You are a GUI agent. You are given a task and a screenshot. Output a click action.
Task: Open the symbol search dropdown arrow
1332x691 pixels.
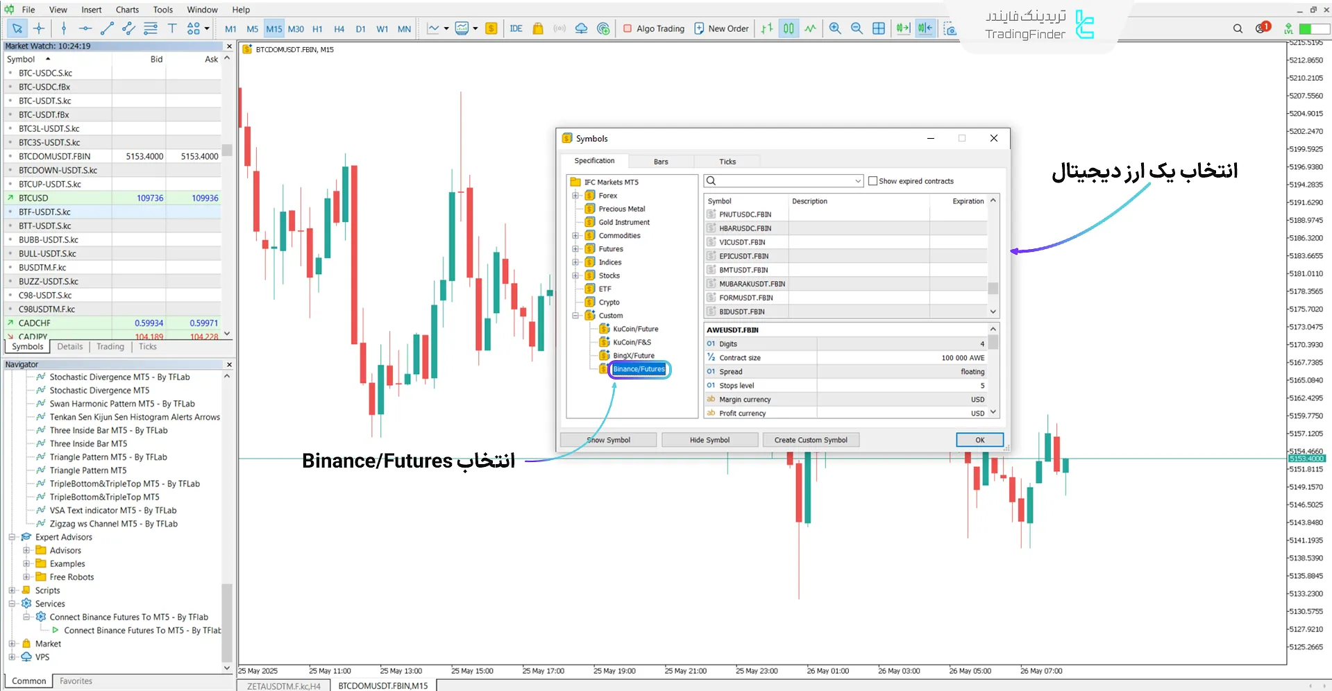(858, 181)
